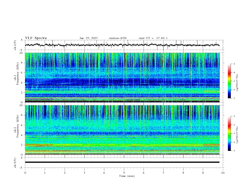Click time axis tick label "6"
The width and height of the screenshot is (251, 194).
coord(144,173)
